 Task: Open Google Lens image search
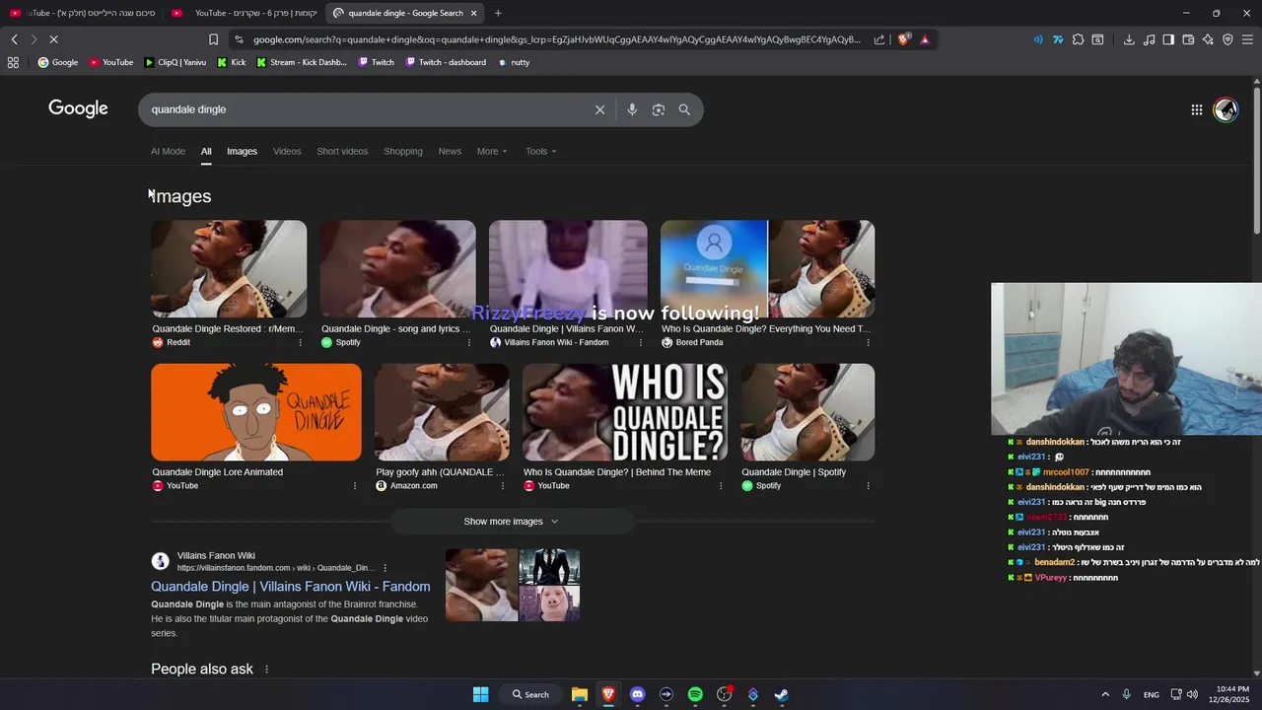click(x=659, y=109)
